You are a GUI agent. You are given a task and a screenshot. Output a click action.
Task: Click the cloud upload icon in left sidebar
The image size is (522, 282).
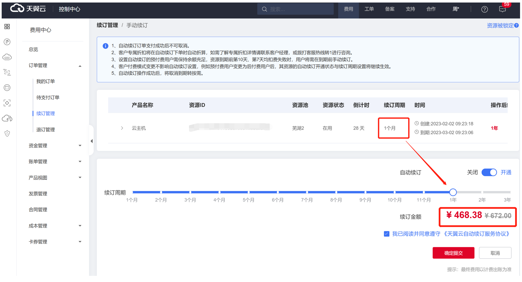pos(7,118)
